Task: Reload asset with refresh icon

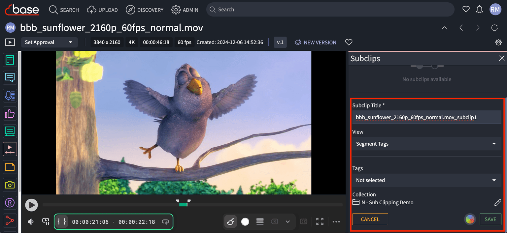Action: pyautogui.click(x=494, y=28)
